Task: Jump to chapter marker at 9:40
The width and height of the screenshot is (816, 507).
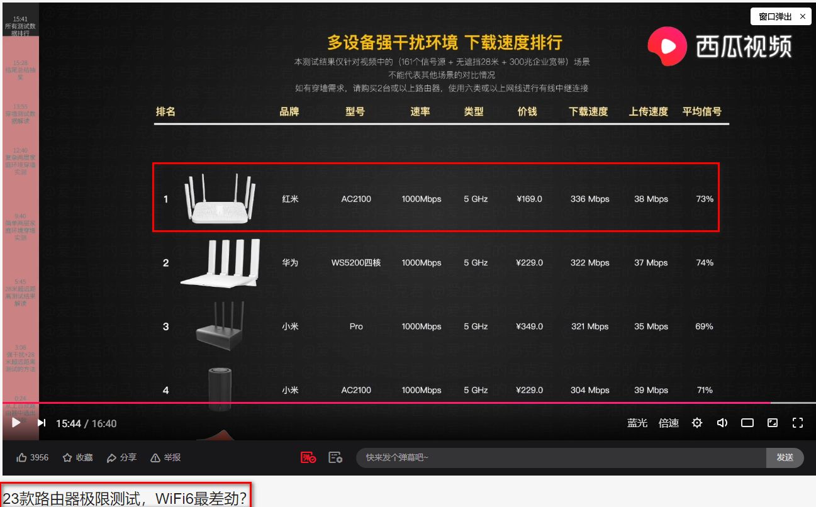Action: tap(20, 226)
